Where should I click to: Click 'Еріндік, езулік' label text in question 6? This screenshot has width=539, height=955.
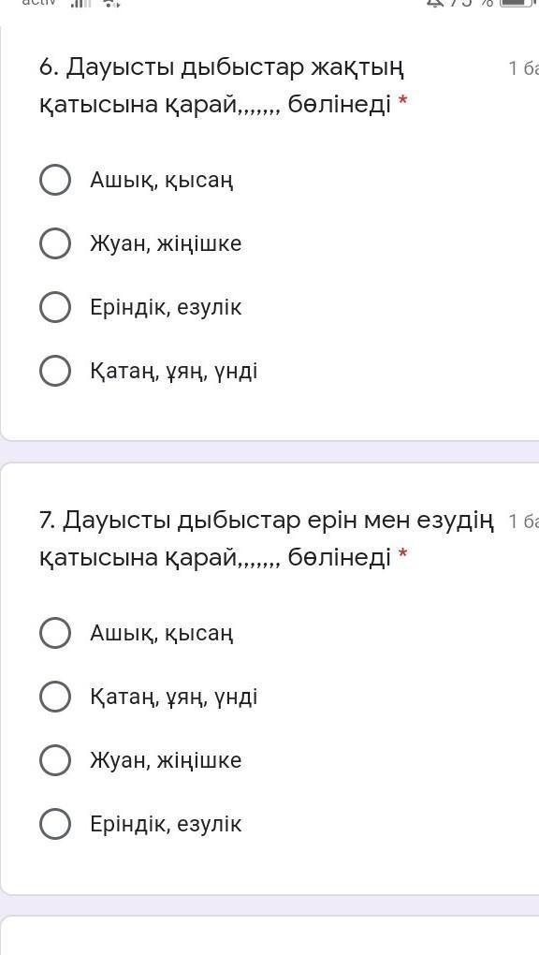pyautogui.click(x=166, y=307)
